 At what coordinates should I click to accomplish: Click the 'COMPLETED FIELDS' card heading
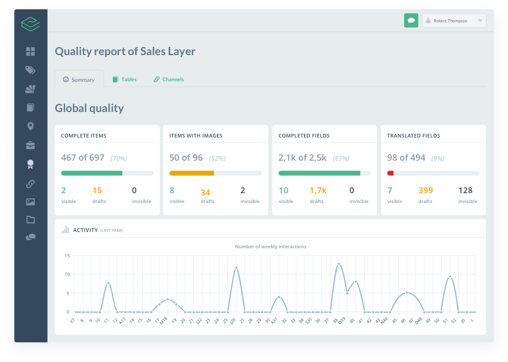[x=304, y=136]
